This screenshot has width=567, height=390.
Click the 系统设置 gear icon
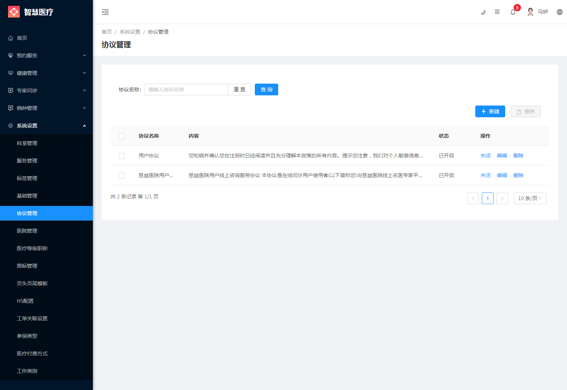click(11, 126)
